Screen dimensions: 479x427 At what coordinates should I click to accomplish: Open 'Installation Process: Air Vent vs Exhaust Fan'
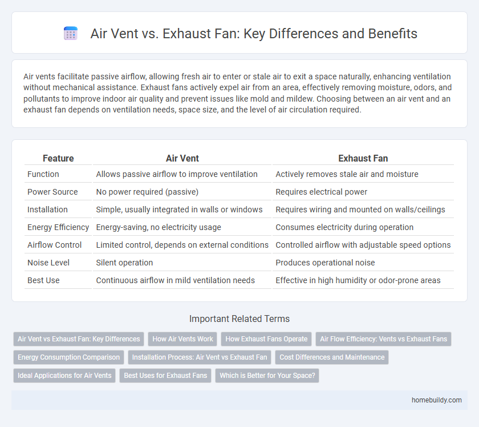tap(200, 357)
